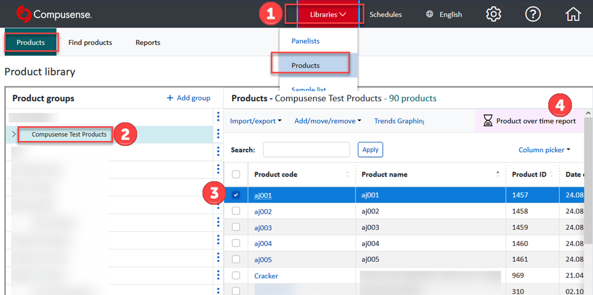Open the help question mark icon
The height and width of the screenshot is (295, 593).
click(533, 14)
